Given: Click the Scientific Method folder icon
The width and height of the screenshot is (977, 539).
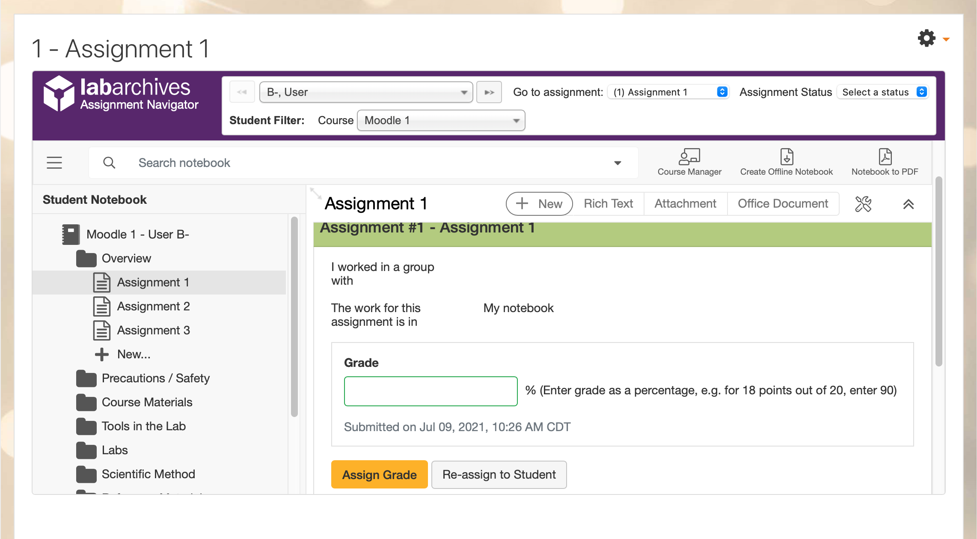Looking at the screenshot, I should pyautogui.click(x=86, y=474).
